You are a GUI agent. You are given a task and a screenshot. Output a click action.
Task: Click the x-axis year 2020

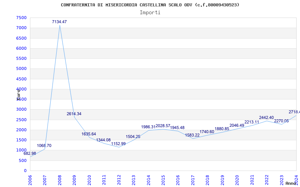(237, 180)
